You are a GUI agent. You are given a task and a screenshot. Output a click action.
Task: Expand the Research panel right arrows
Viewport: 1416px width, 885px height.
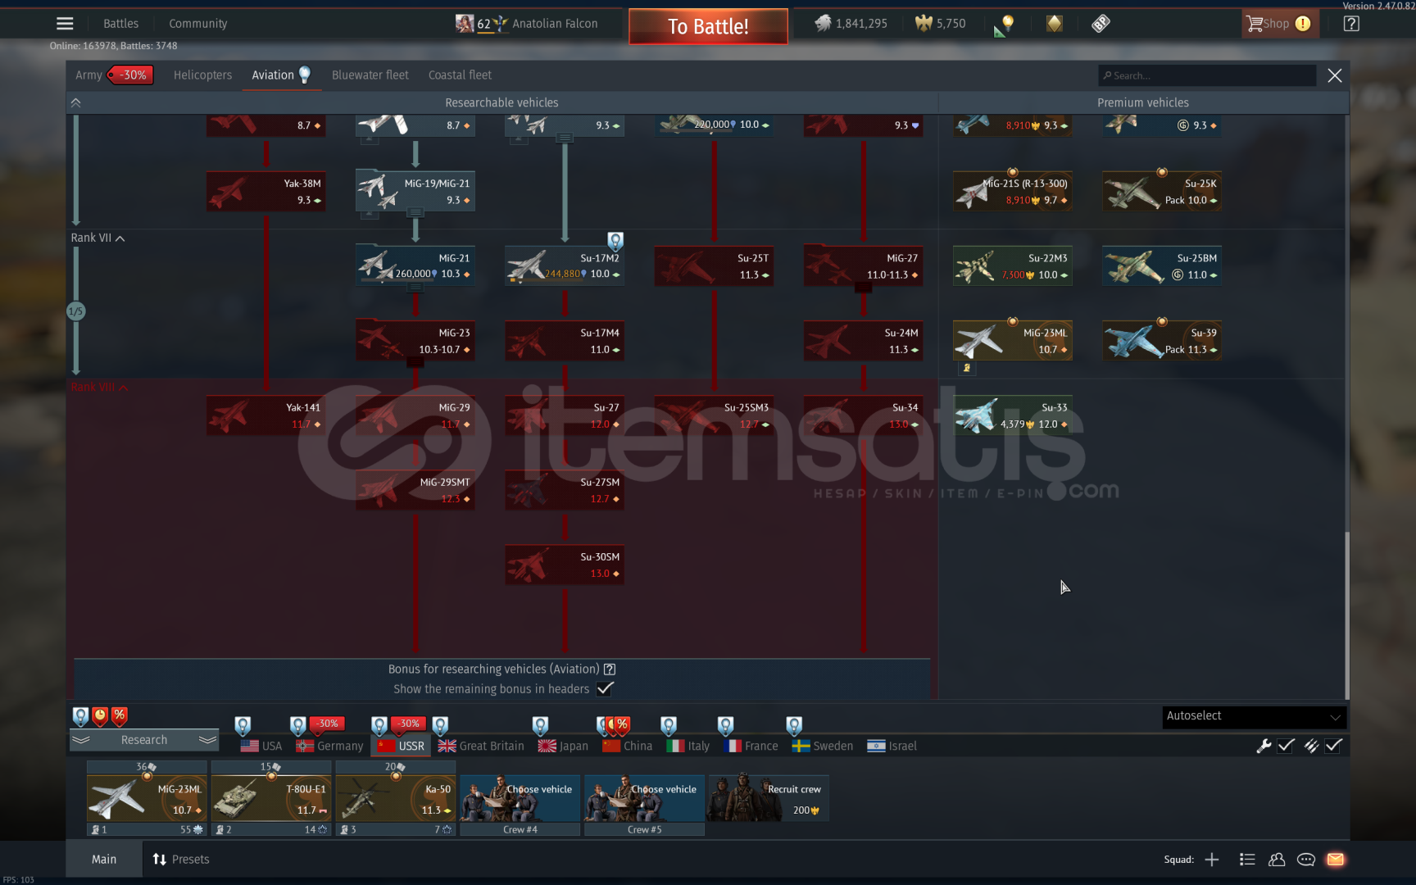(208, 740)
